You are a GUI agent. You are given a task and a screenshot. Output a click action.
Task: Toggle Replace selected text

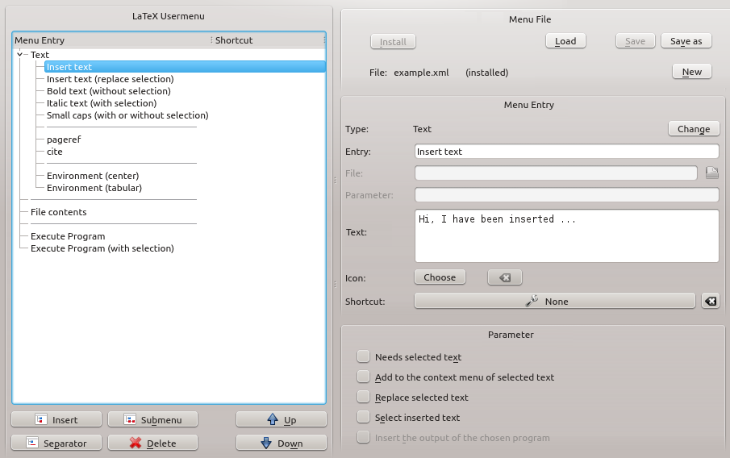(x=363, y=397)
